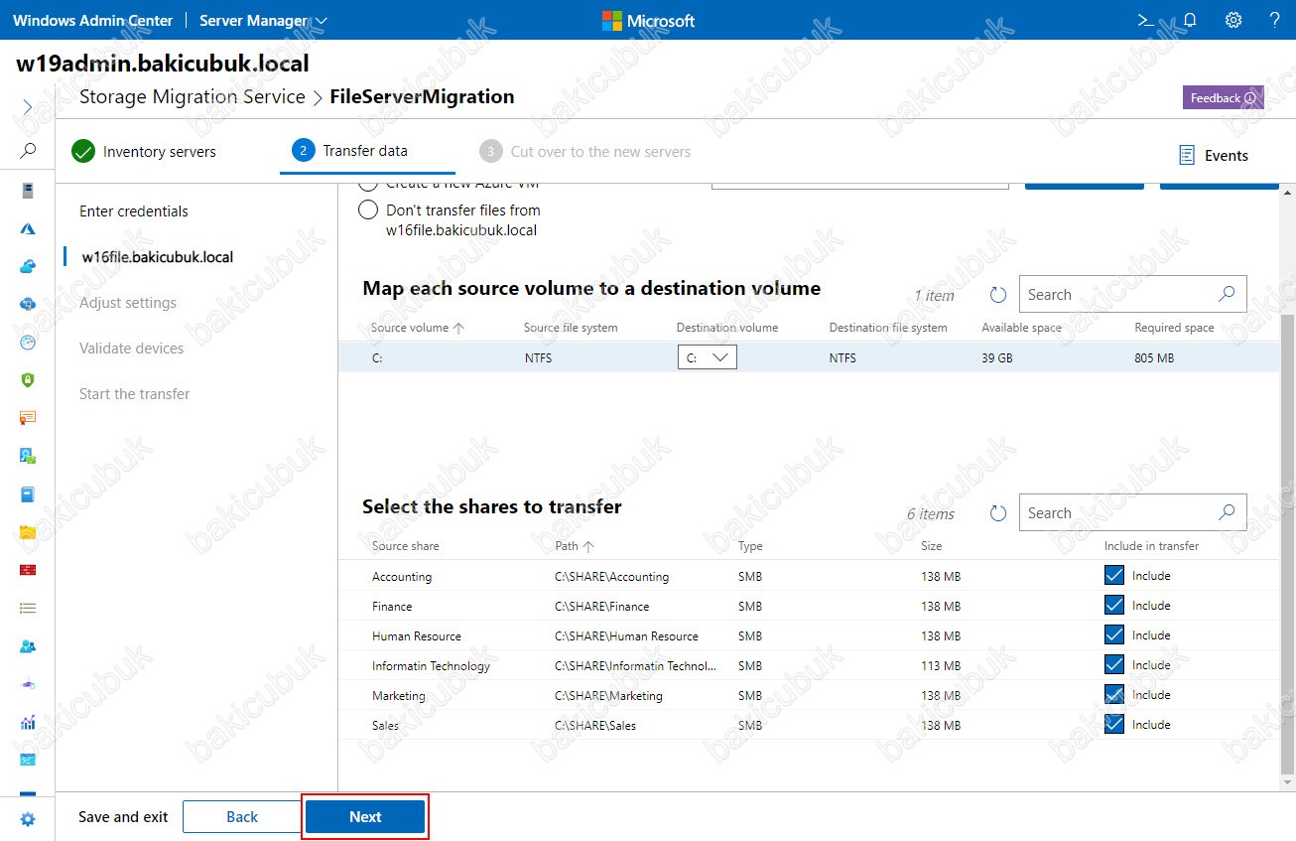Expand the tools sidebar chevron

click(28, 106)
